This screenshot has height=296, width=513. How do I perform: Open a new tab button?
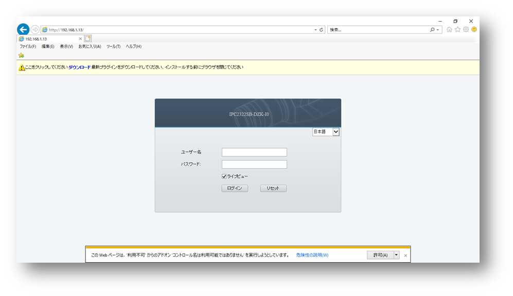(88, 39)
